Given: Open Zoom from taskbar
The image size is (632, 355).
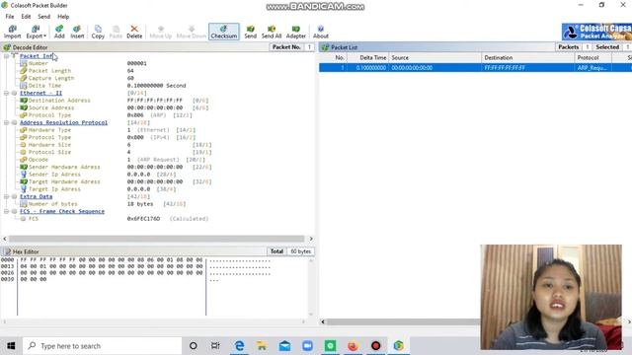Looking at the screenshot, I should pyautogui.click(x=307, y=346).
